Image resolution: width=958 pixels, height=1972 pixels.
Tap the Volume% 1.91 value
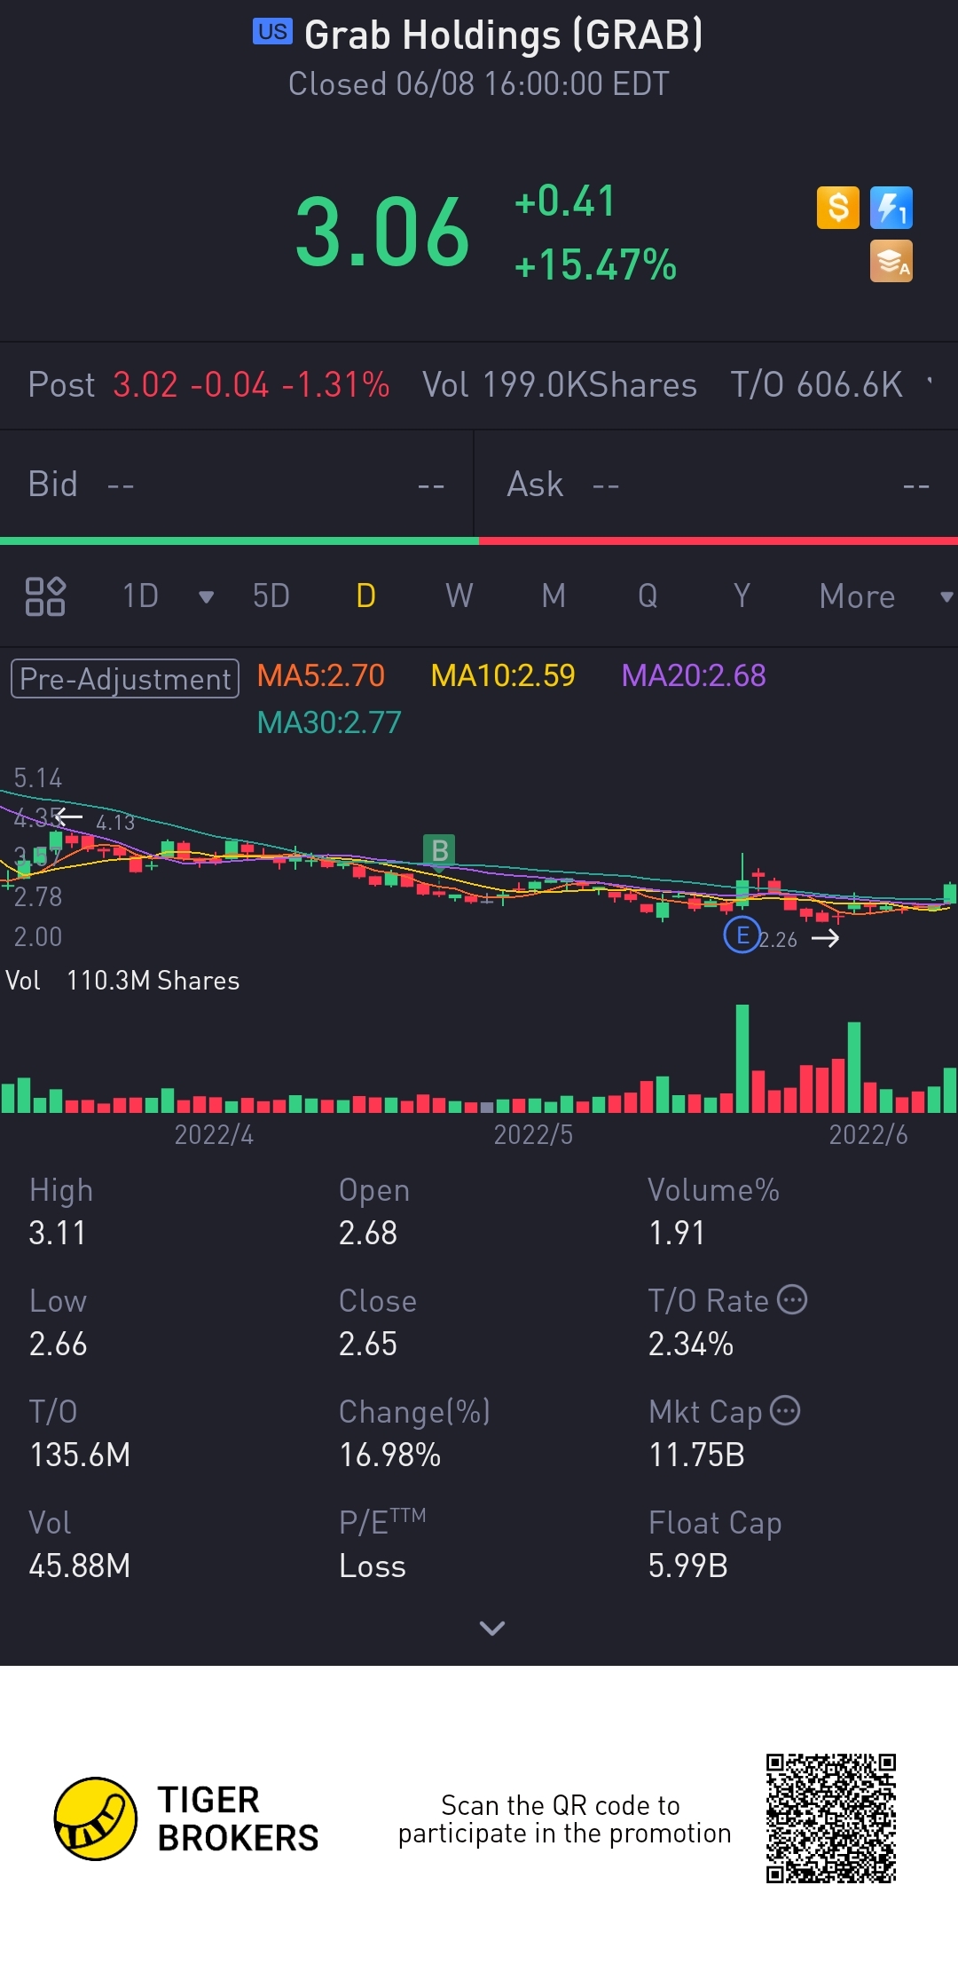click(677, 1234)
